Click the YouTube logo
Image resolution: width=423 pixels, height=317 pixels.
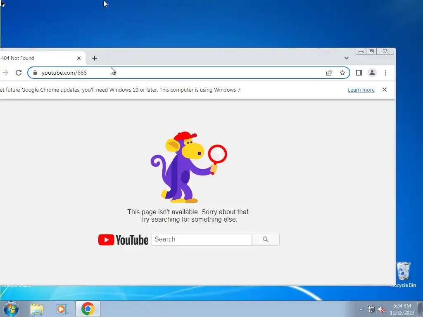[123, 240]
